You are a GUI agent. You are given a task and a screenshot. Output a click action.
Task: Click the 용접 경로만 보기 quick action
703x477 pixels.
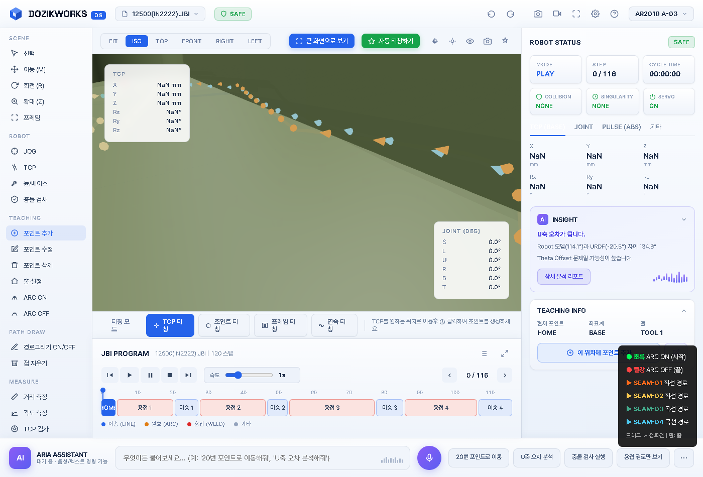point(643,457)
